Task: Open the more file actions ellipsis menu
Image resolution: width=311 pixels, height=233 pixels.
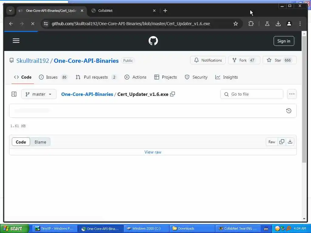Action: click(292, 94)
